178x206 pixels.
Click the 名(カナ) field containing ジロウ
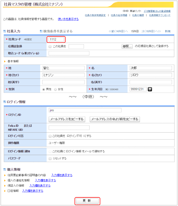[x=151, y=75]
